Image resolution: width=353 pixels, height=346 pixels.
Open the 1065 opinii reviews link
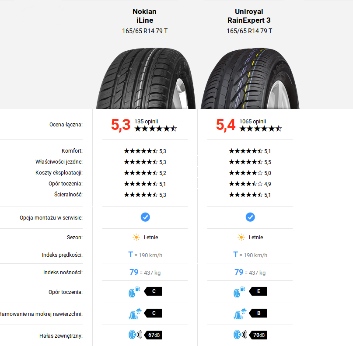(x=252, y=121)
